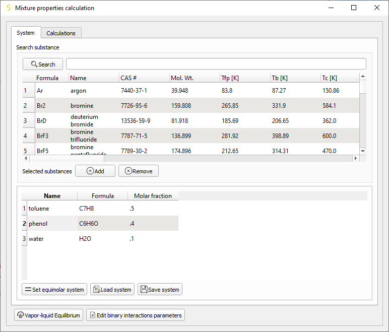Open Edit binary interactions parameters

pyautogui.click(x=136, y=315)
